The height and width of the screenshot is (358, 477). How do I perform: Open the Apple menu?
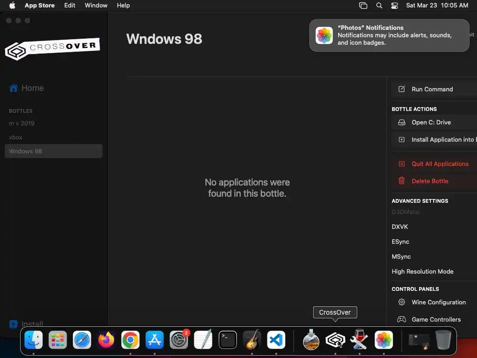12,6
